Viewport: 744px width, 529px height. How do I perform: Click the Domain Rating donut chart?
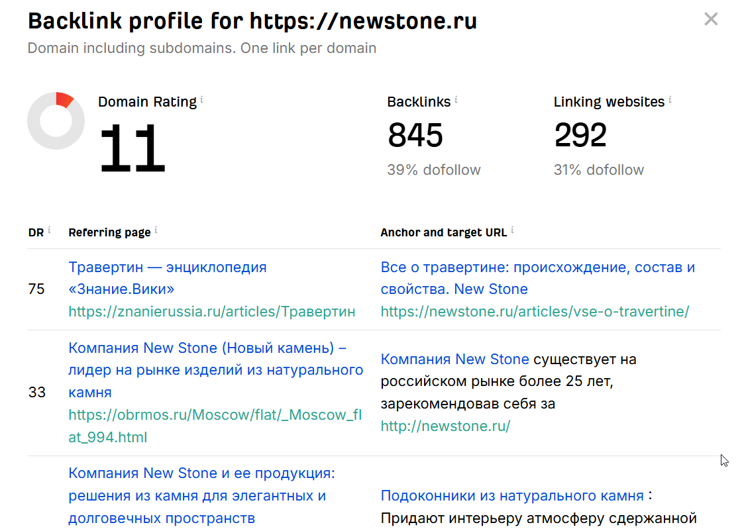(56, 121)
